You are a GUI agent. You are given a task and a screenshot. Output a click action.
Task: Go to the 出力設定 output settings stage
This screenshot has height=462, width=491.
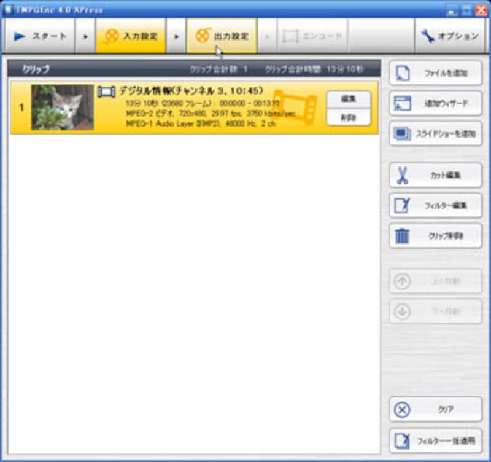tap(222, 36)
